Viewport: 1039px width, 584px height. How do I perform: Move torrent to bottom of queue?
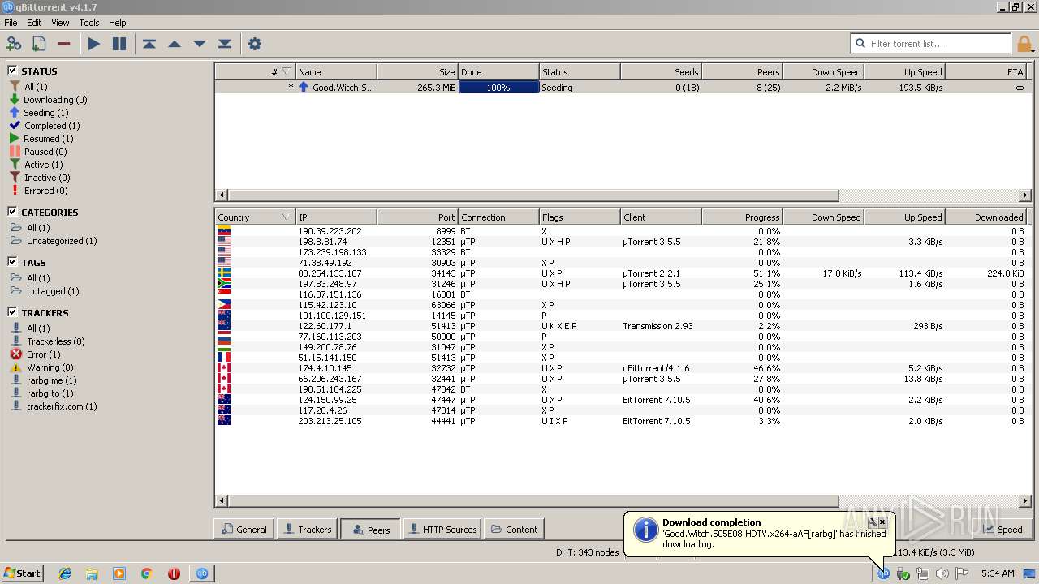coord(225,44)
